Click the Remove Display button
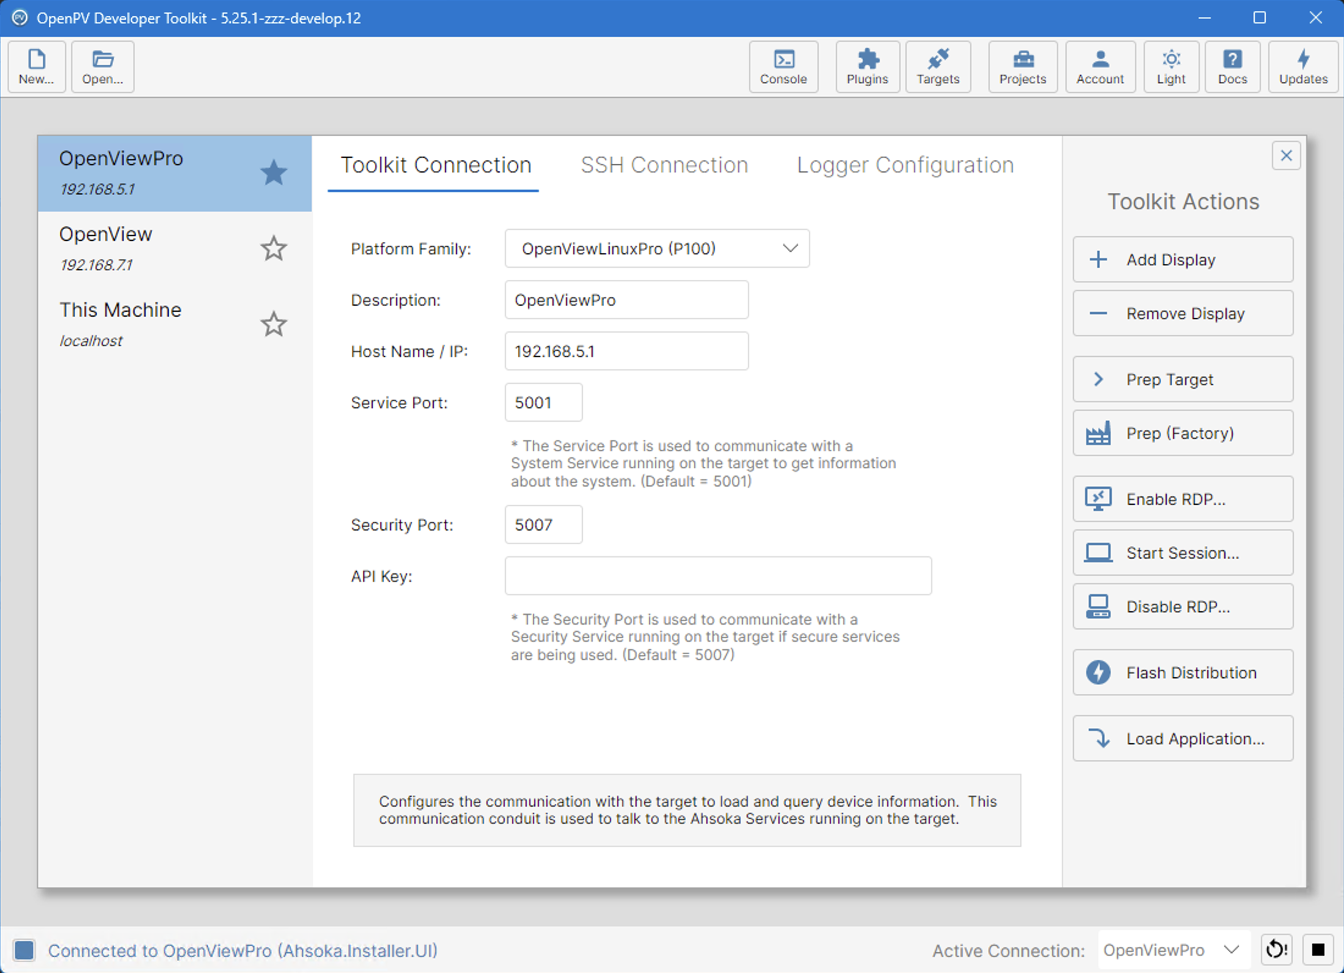1344x973 pixels. click(x=1183, y=314)
